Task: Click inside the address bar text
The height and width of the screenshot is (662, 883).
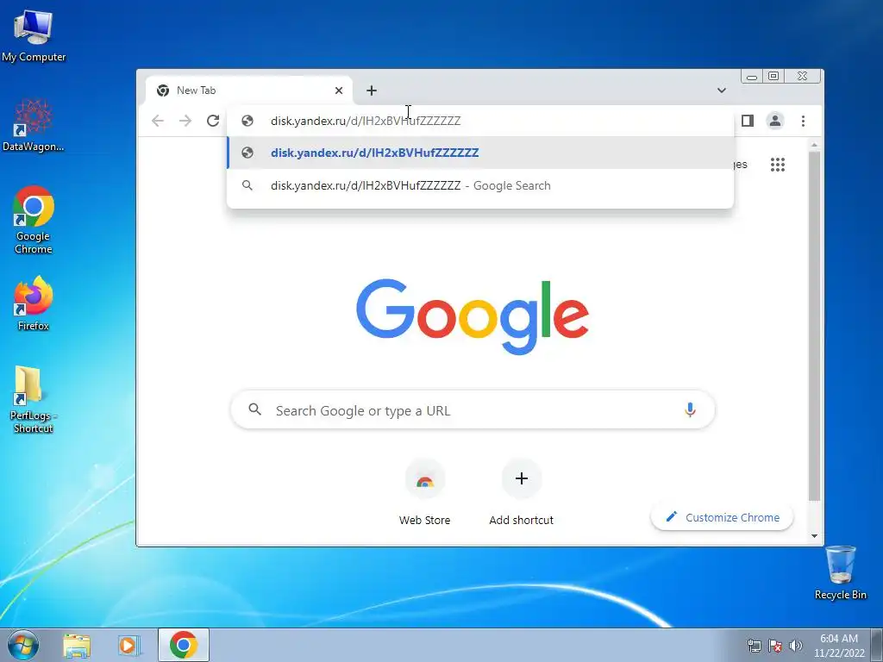Action: tap(366, 121)
